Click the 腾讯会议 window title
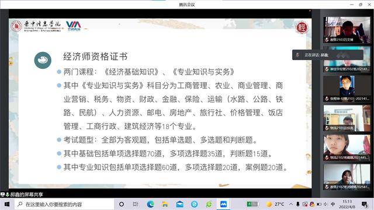 187,5
